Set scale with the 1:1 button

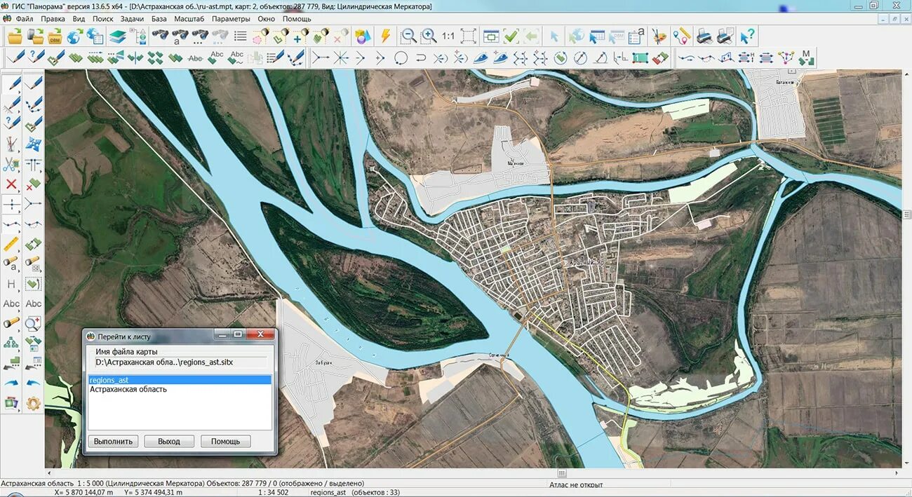(x=448, y=36)
